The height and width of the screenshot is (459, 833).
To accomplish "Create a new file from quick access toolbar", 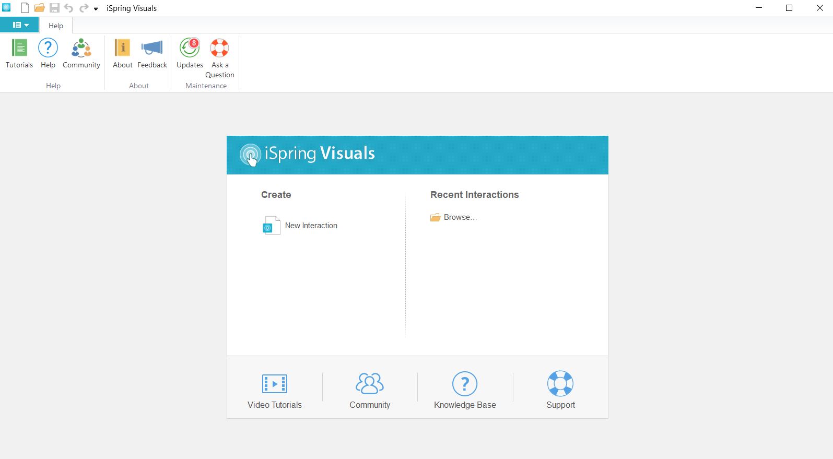I will [x=25, y=8].
